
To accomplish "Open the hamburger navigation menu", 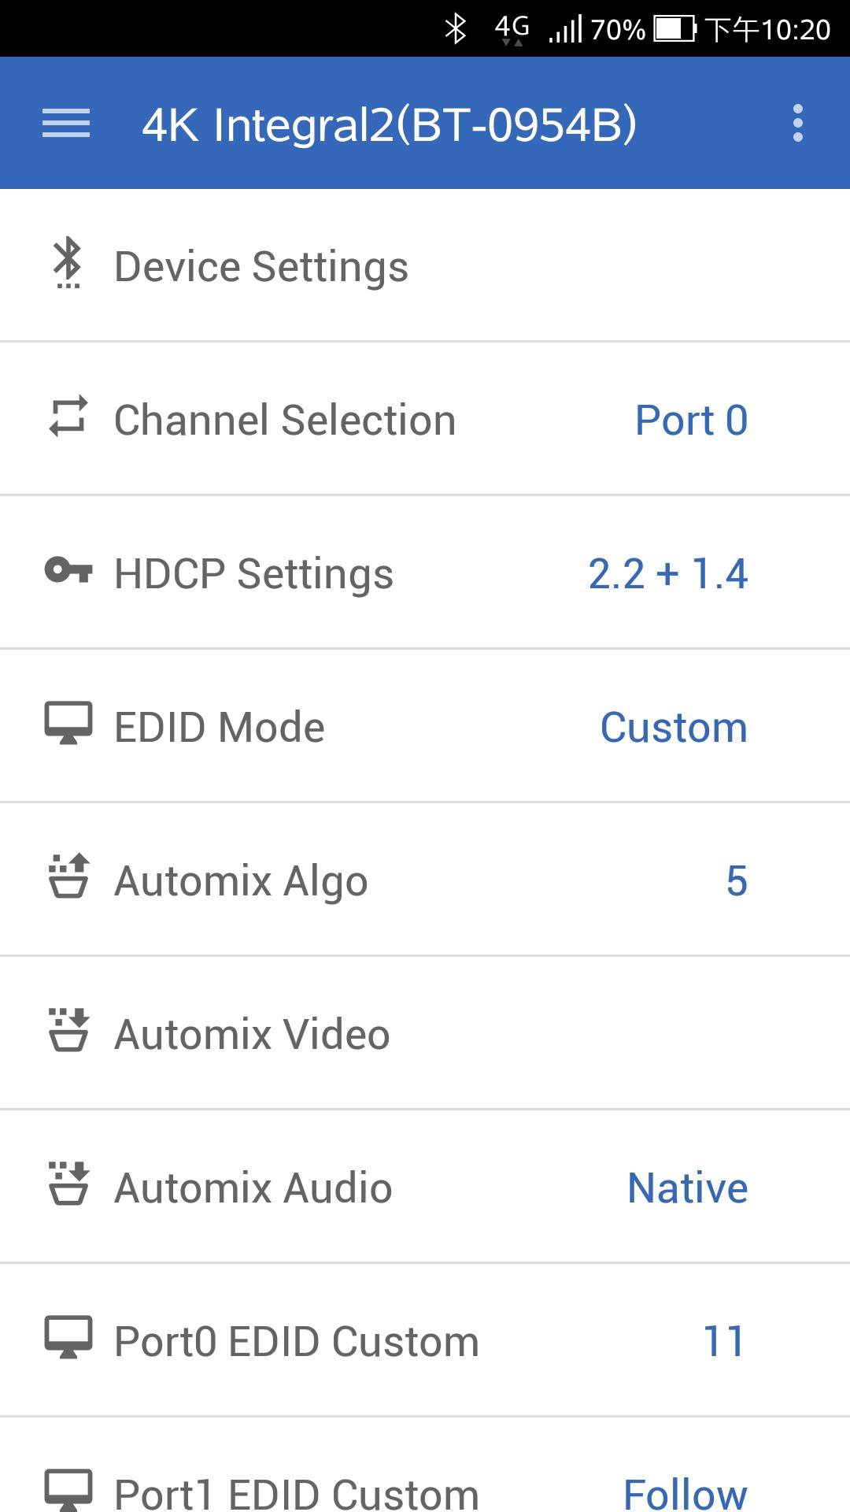I will 66,124.
